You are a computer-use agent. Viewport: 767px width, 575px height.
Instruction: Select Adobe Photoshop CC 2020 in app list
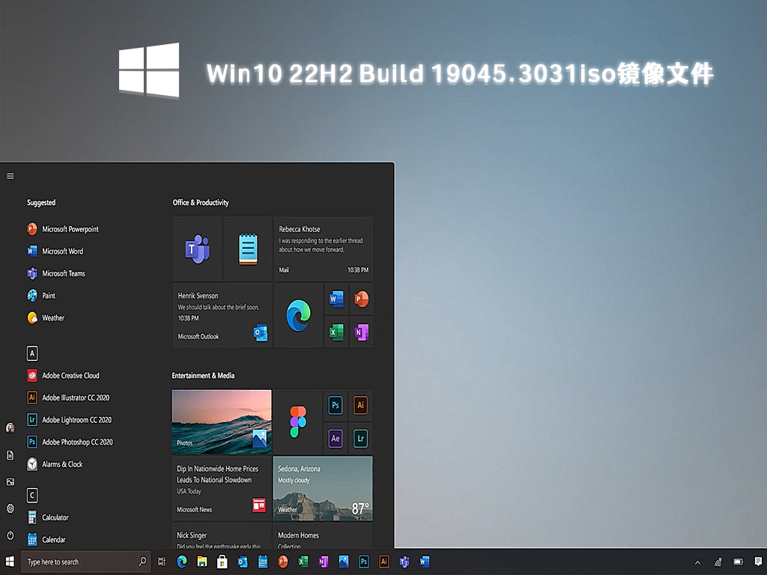click(77, 442)
